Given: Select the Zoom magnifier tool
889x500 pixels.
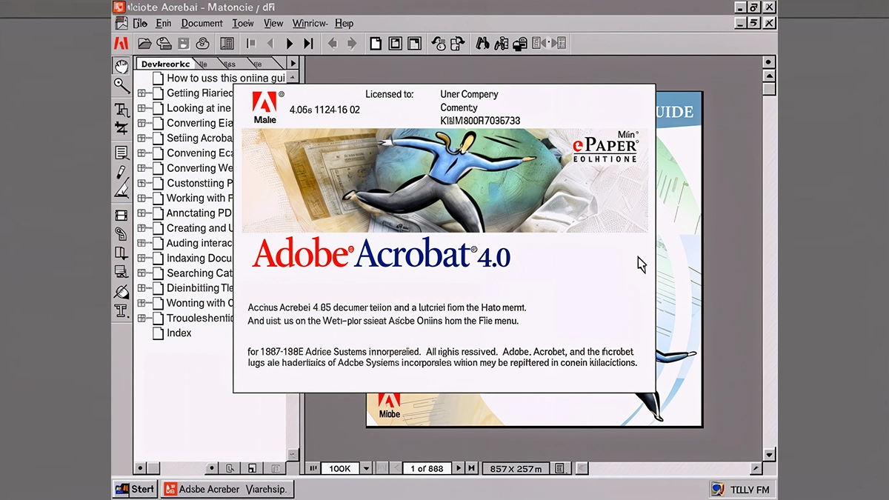Looking at the screenshot, I should click(x=121, y=86).
